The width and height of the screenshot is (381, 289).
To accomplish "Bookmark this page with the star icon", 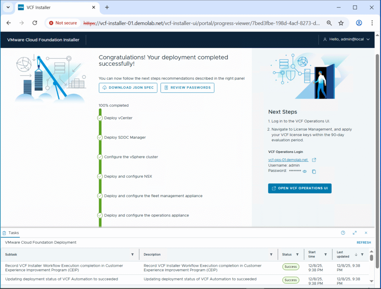I will point(341,23).
